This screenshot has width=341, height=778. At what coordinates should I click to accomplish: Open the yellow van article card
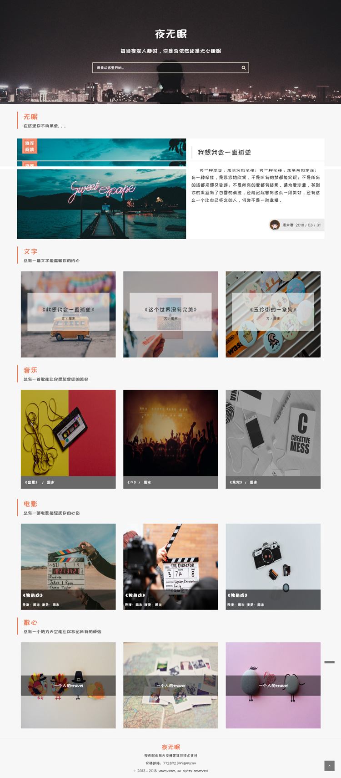coord(68,314)
